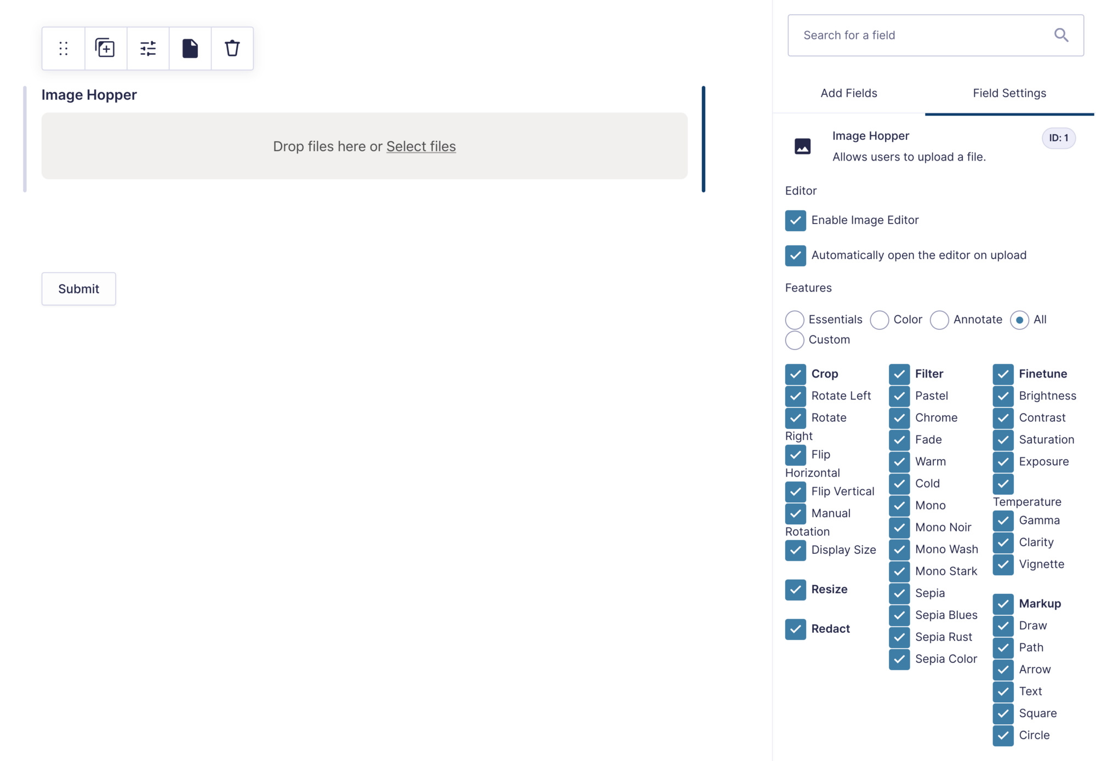Screen dimensions: 1096x761
Task: Uncheck Automatically open the editor on upload
Action: click(x=795, y=255)
